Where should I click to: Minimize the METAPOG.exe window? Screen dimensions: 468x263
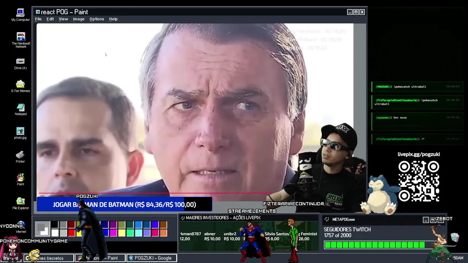point(426,220)
